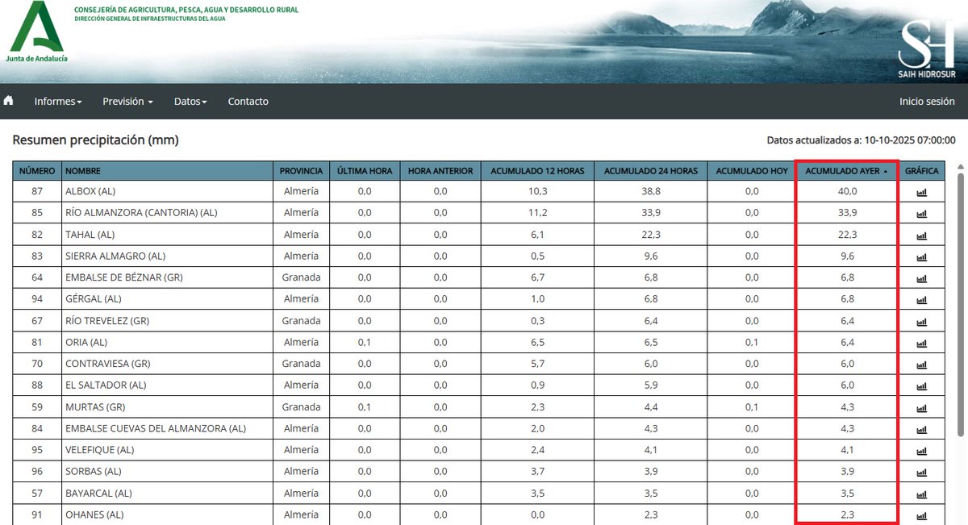This screenshot has width=968, height=525.
Task: Click the home icon in the navigation bar
Action: (x=8, y=101)
